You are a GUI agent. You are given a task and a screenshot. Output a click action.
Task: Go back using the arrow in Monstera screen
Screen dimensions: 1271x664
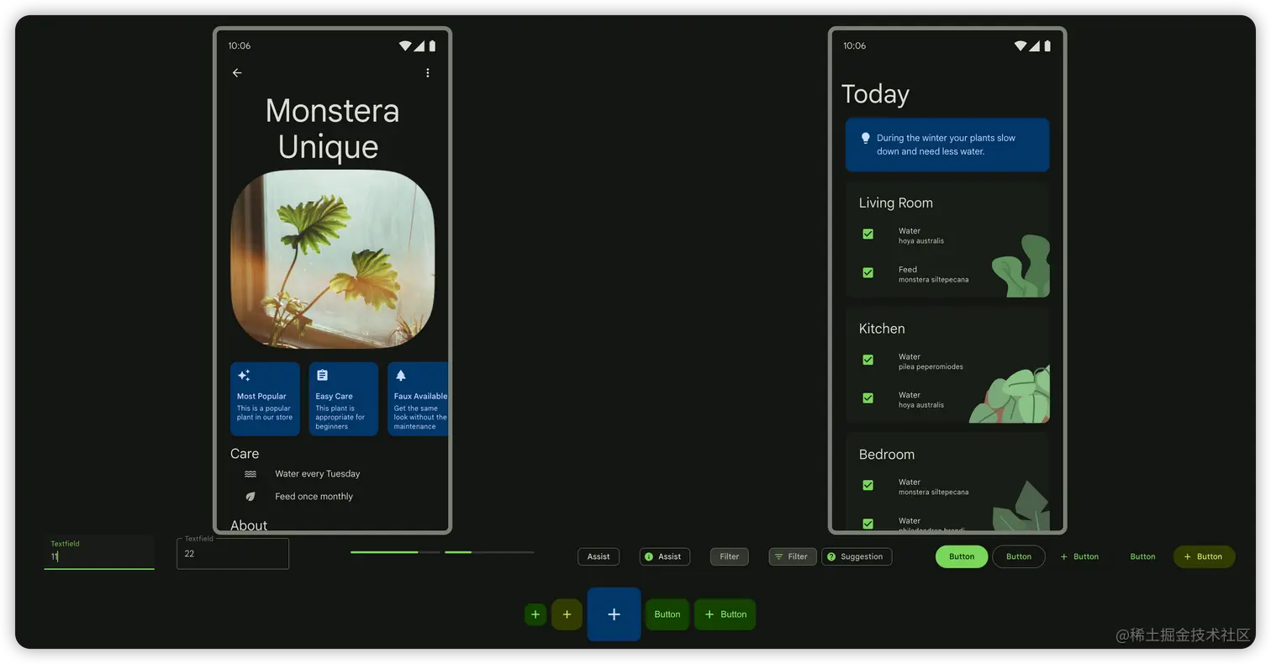coord(237,73)
